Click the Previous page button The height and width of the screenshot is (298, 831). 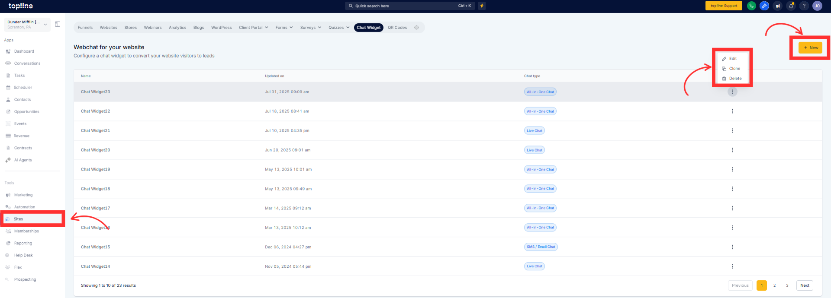click(740, 285)
